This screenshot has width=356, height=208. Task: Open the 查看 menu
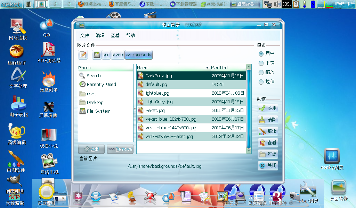coord(115,36)
